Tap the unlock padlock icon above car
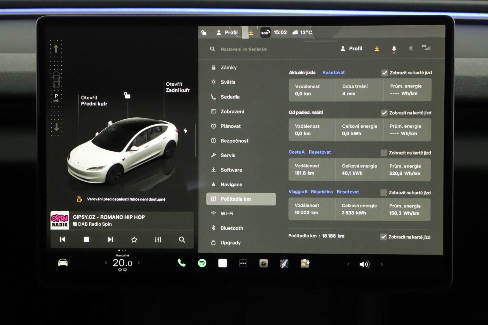 (x=127, y=95)
